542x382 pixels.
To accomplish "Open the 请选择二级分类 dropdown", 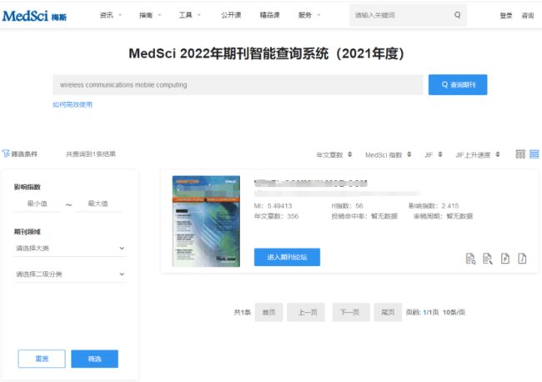I will 70,274.
